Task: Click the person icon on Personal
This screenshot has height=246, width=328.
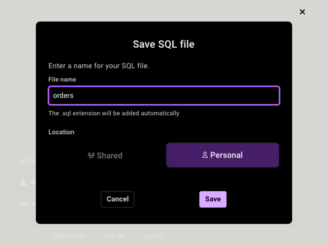Action: pos(205,155)
